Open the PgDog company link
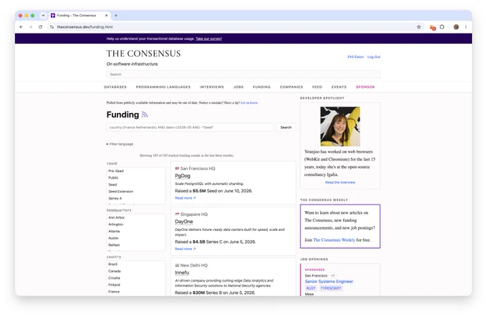Image resolution: width=487 pixels, height=316 pixels. click(183, 176)
